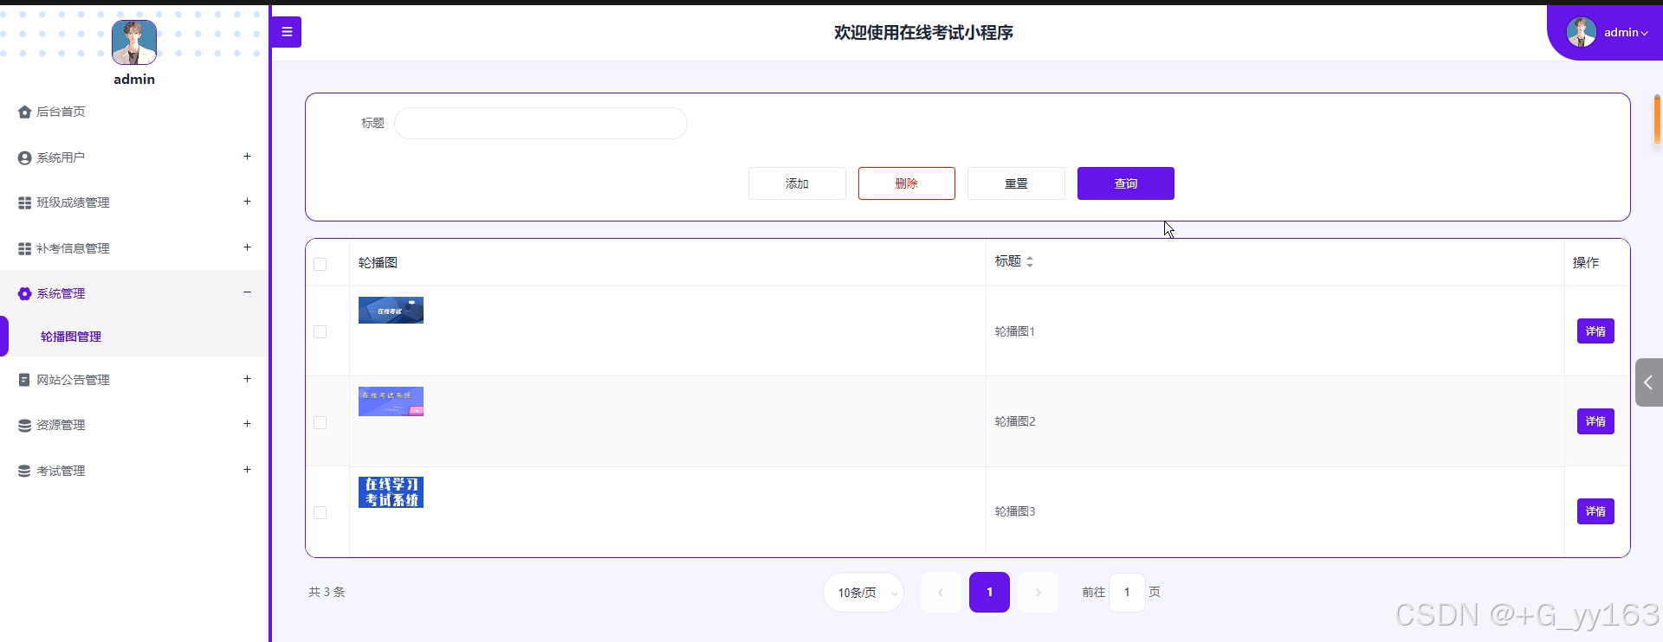
Task: Click the 前往 page number input
Action: click(1127, 593)
